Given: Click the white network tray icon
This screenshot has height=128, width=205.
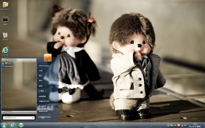Looking at the screenshot, I should [x=175, y=125].
